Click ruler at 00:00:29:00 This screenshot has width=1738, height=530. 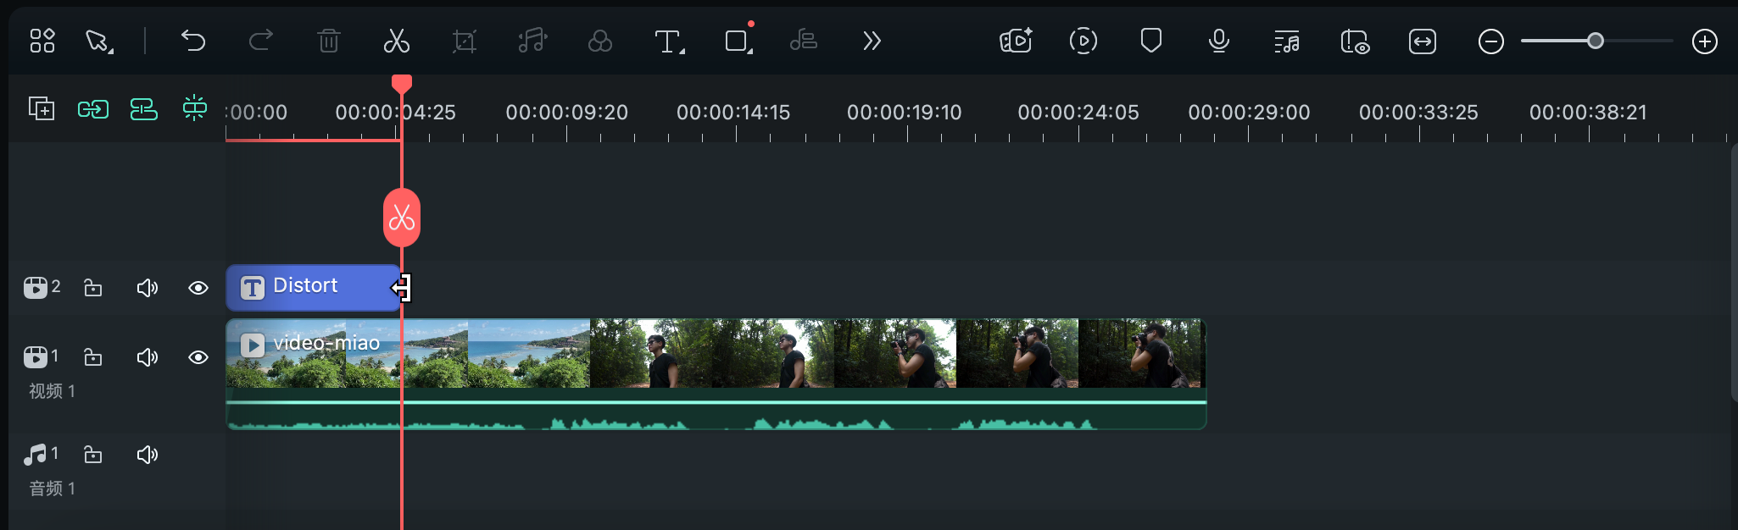click(1249, 112)
